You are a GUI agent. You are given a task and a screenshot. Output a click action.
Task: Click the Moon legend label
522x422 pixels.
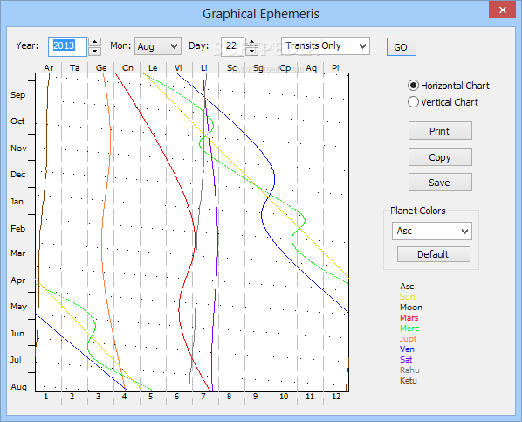[411, 308]
